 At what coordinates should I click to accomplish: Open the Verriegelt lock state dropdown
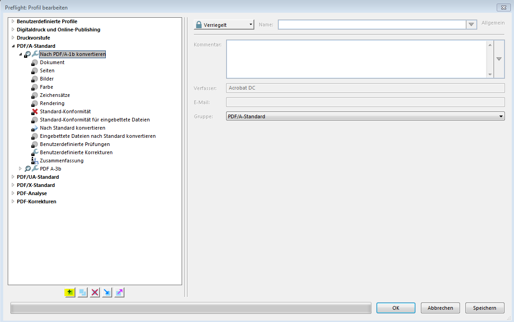(224, 25)
